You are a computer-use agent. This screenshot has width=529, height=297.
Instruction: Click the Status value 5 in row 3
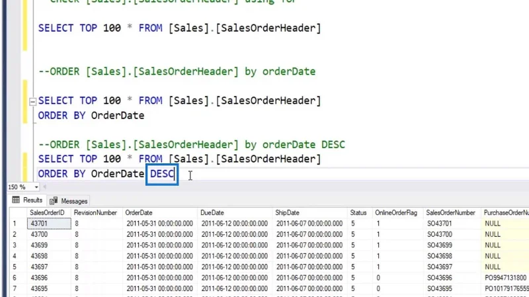tap(360, 245)
